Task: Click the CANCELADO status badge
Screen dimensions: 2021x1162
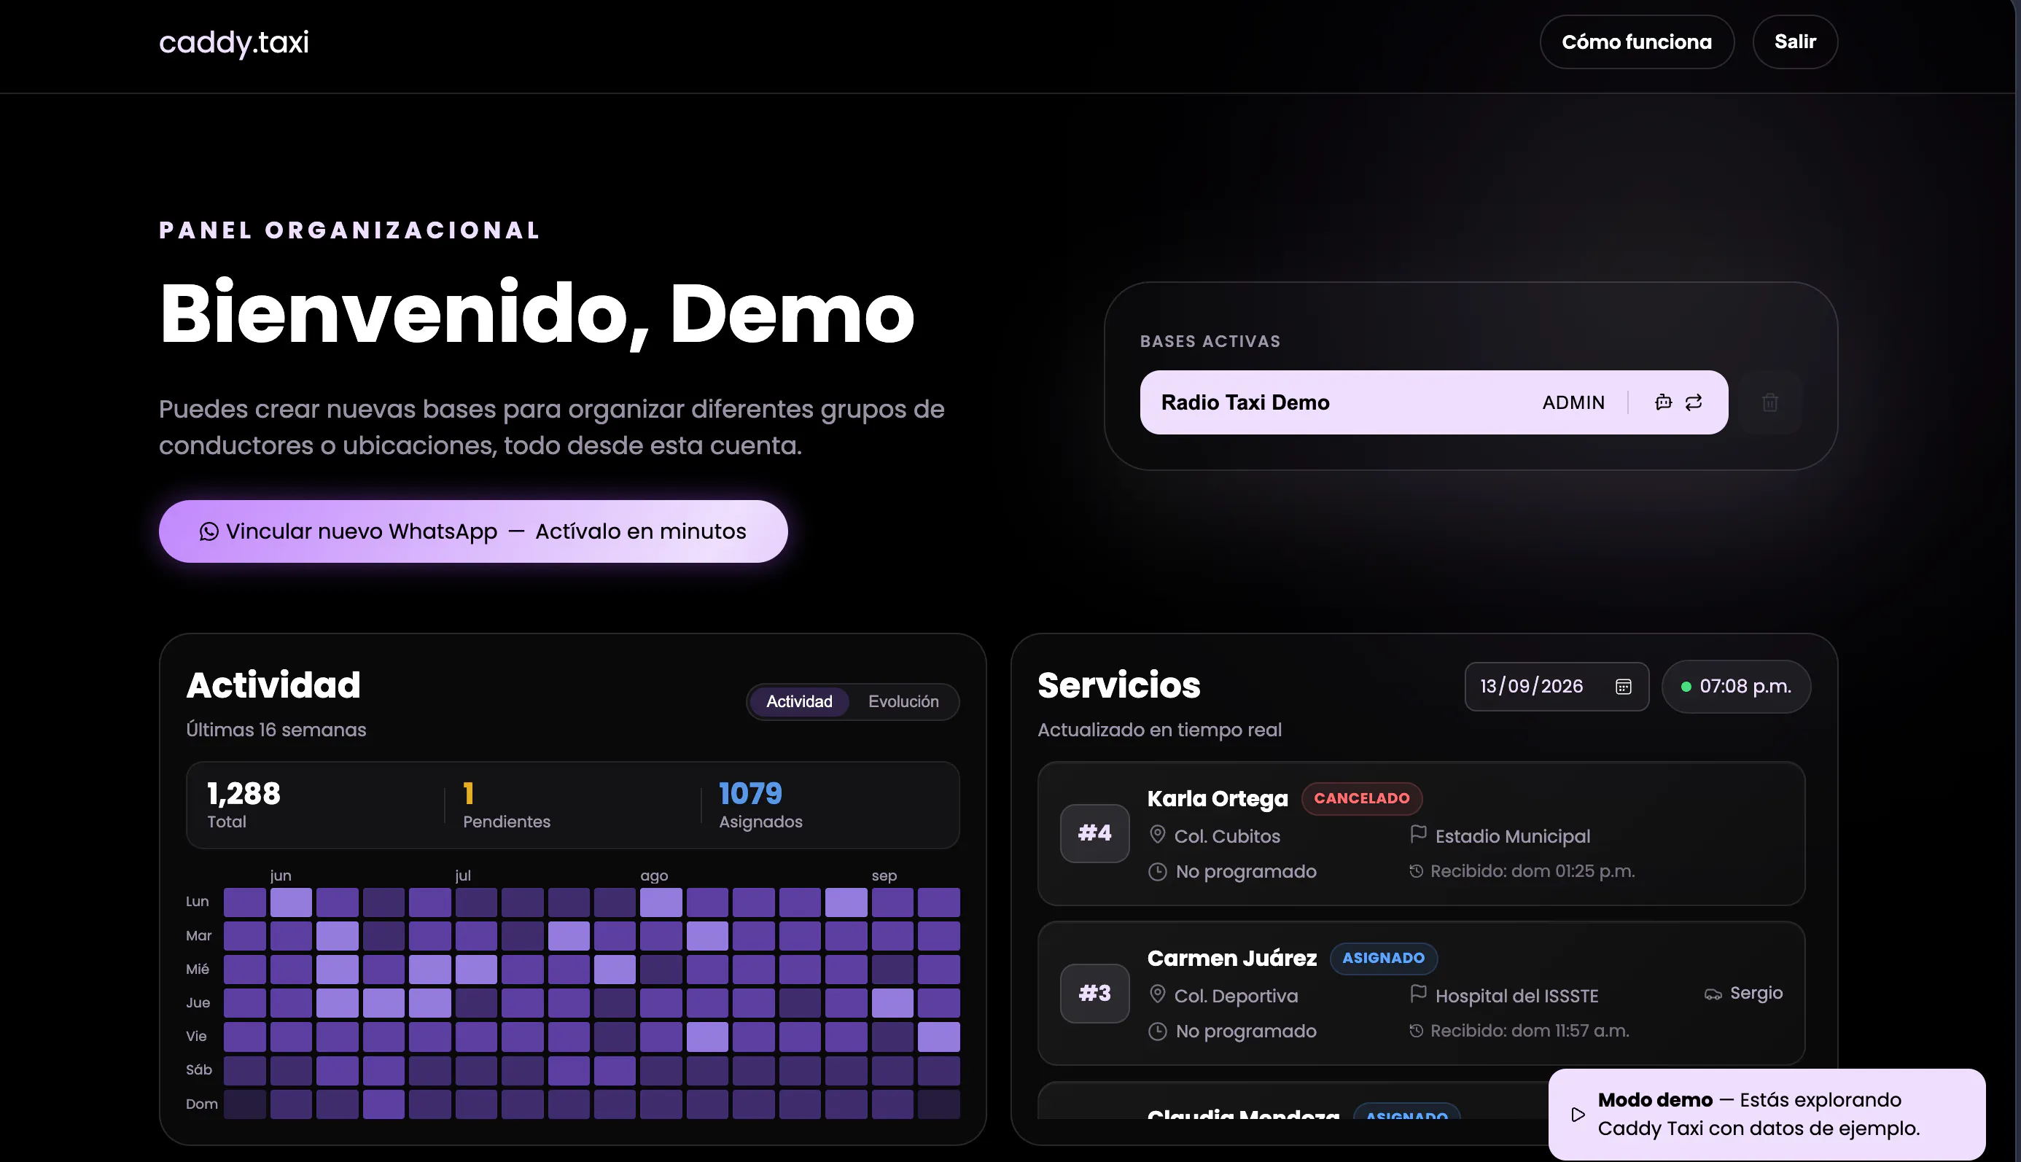Action: (1362, 798)
